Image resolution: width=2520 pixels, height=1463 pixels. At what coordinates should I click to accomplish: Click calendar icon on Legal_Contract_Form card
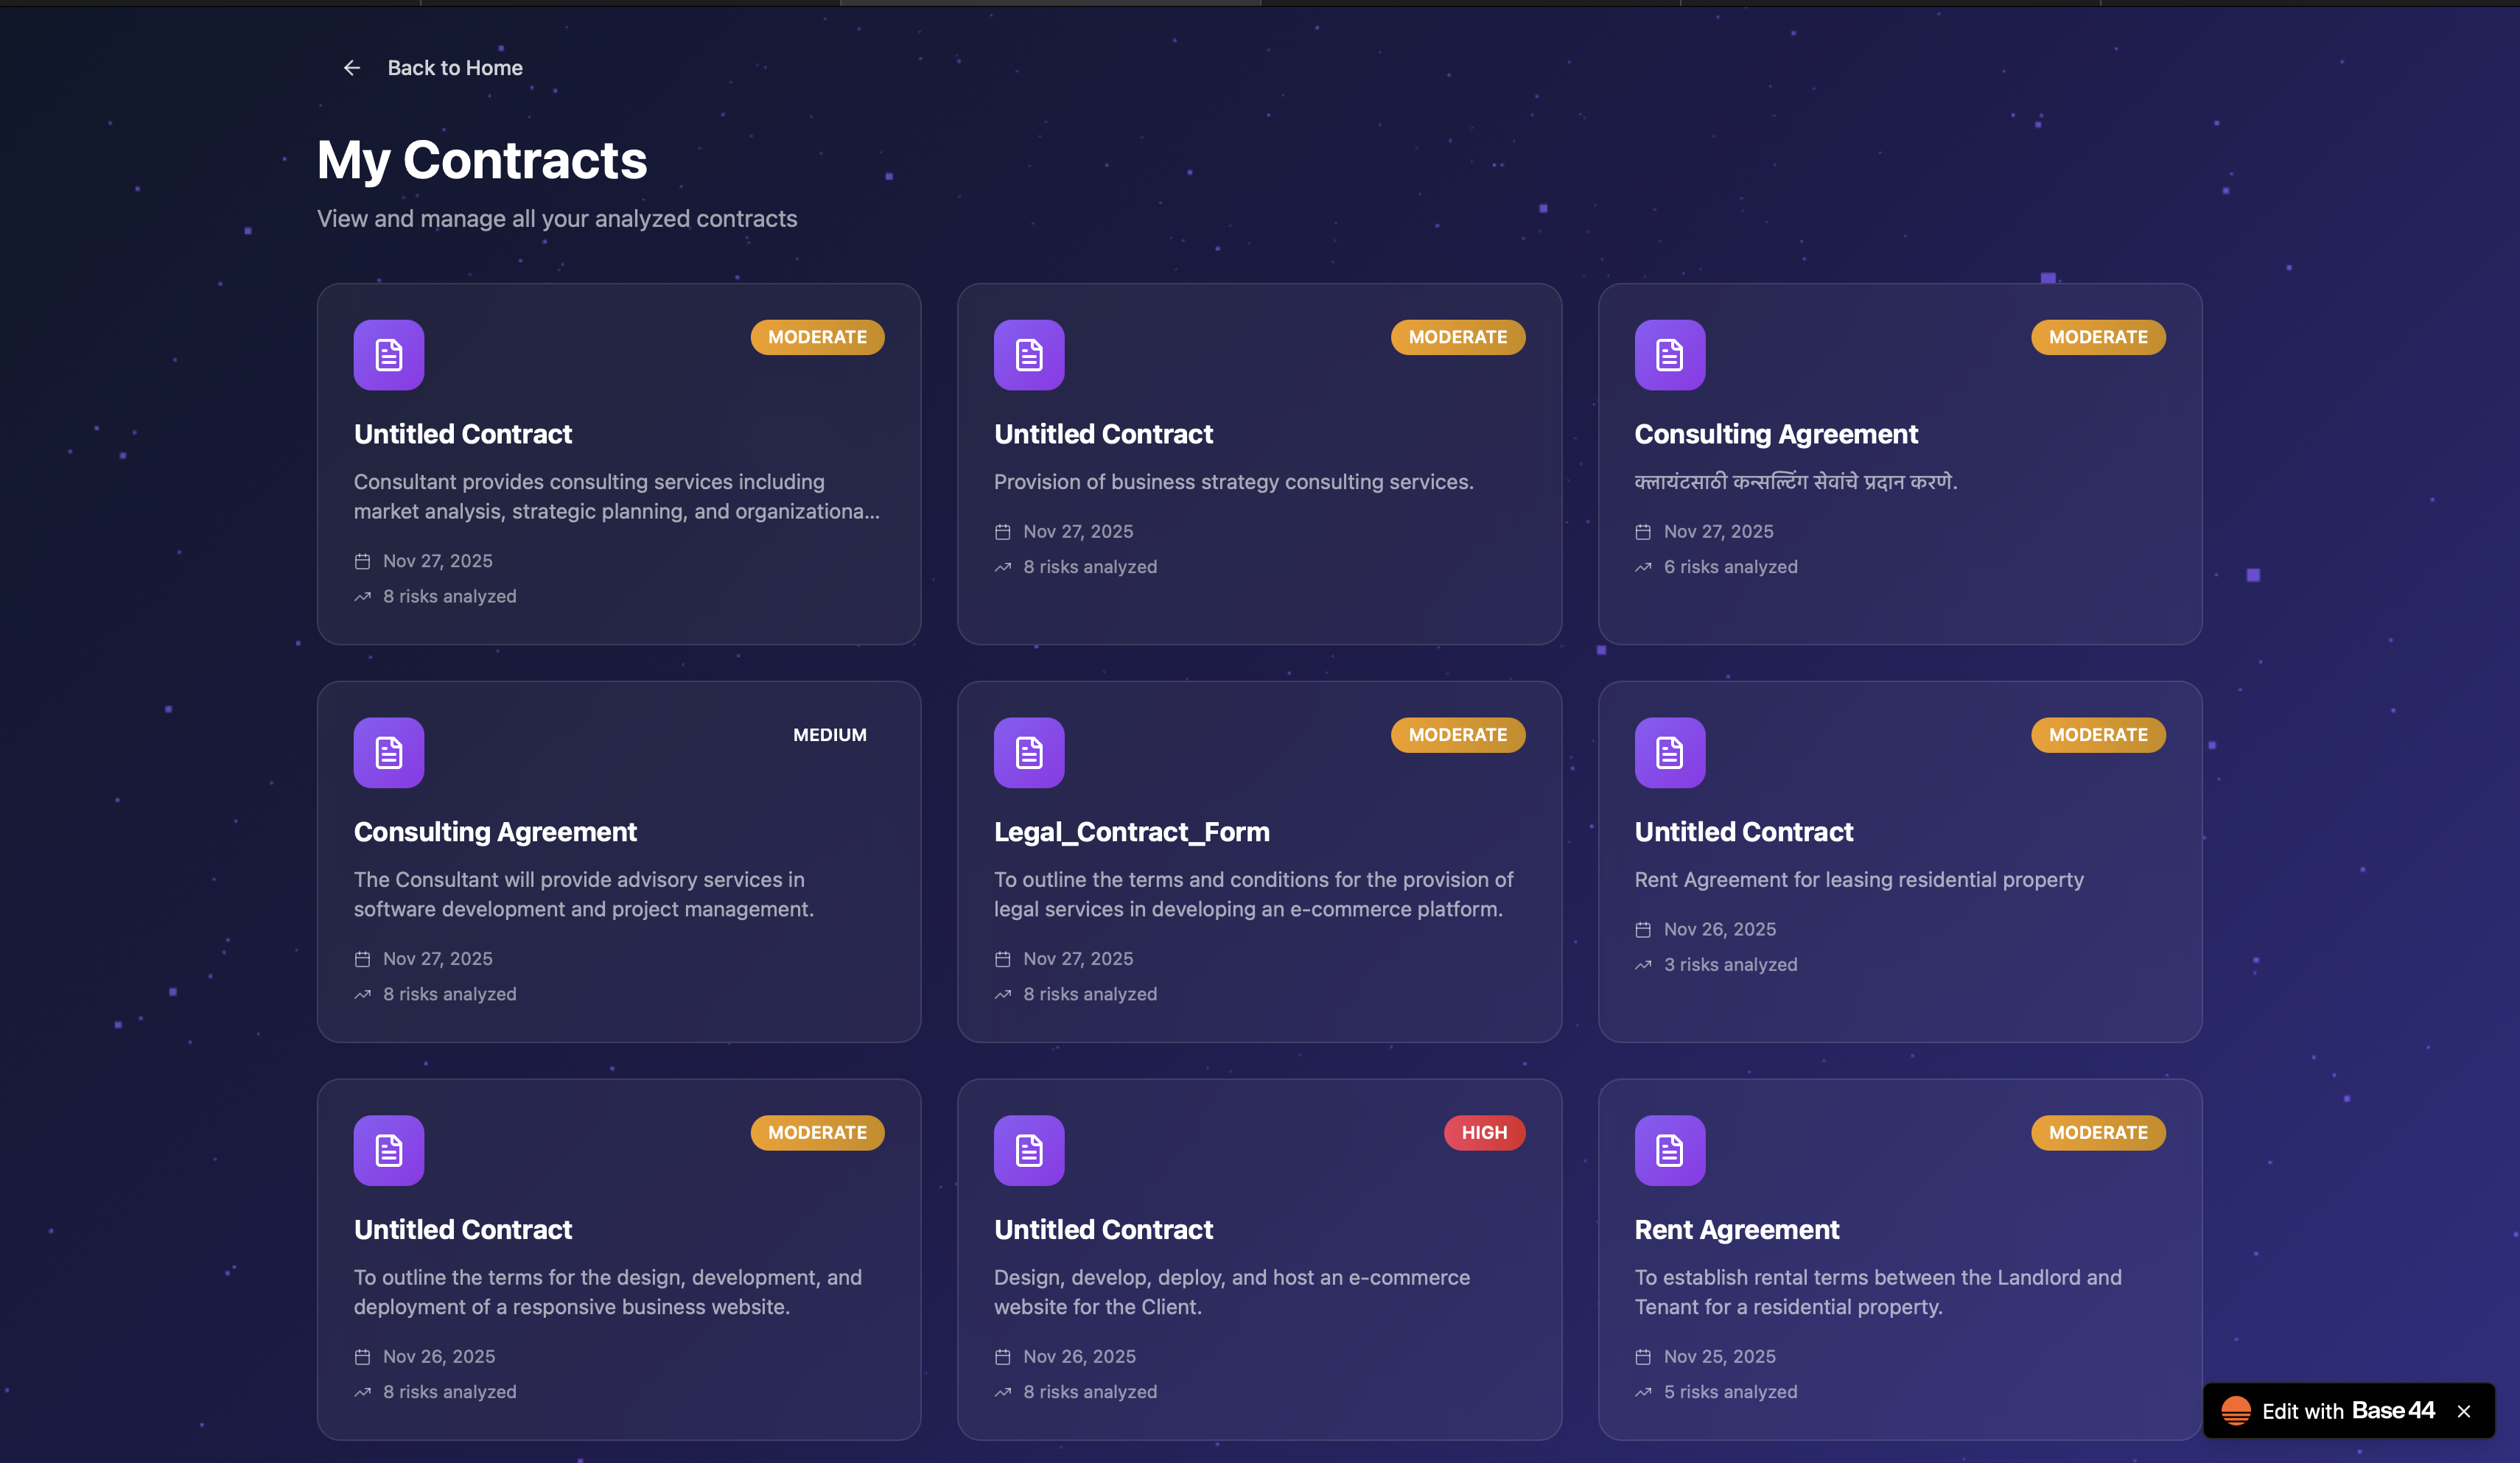[x=1002, y=959]
